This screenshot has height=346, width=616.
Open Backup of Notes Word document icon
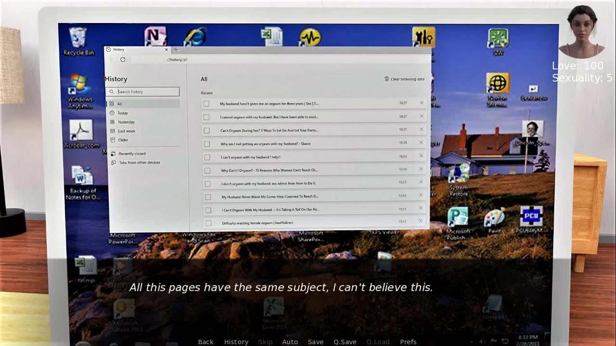point(82,183)
